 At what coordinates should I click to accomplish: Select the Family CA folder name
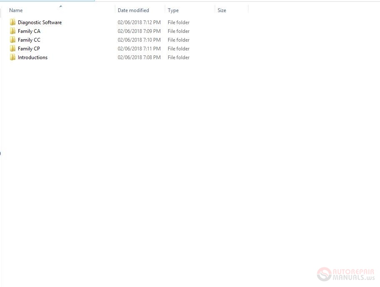tap(29, 31)
